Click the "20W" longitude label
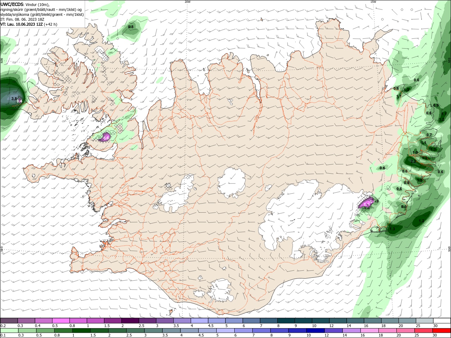This screenshot has height=338, width=451. (x=187, y=1)
